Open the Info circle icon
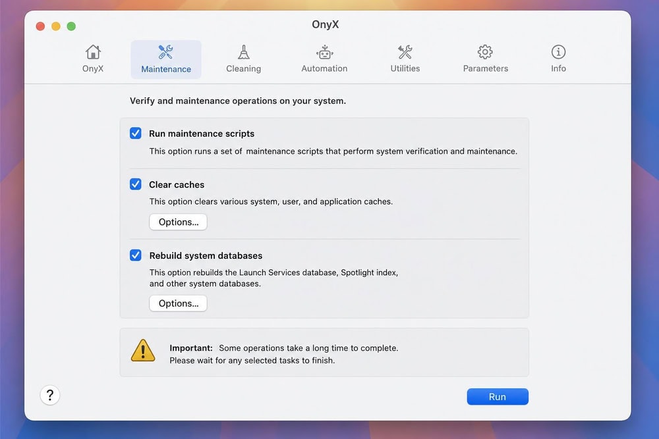Image resolution: width=659 pixels, height=439 pixels. pyautogui.click(x=558, y=52)
